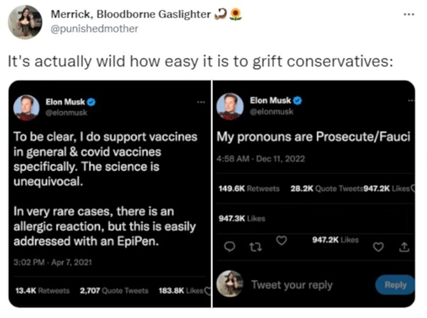This screenshot has height=318, width=427.
Task: Click the verified badge beside Elon Musk's name in the pronouns tweet
Action: 298,100
